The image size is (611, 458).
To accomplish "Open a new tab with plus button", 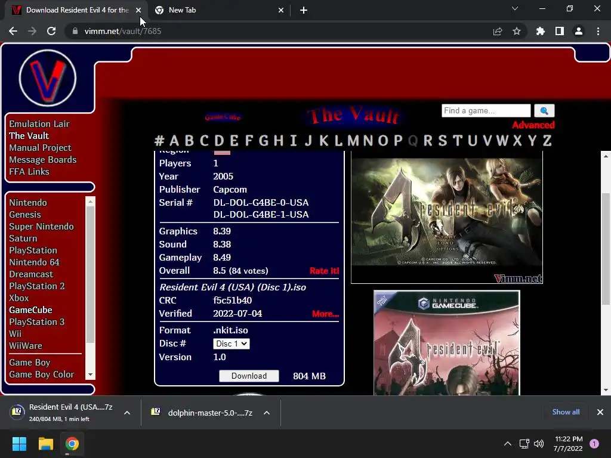I will (x=304, y=10).
